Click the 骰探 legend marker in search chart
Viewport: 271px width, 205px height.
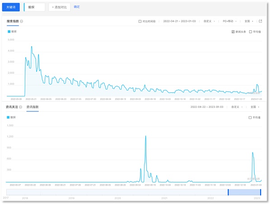coord(9,32)
